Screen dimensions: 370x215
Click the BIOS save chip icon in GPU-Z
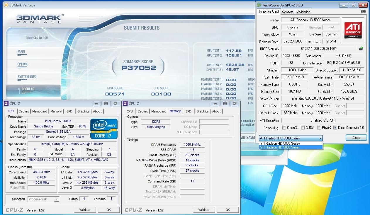pyautogui.click(x=361, y=49)
